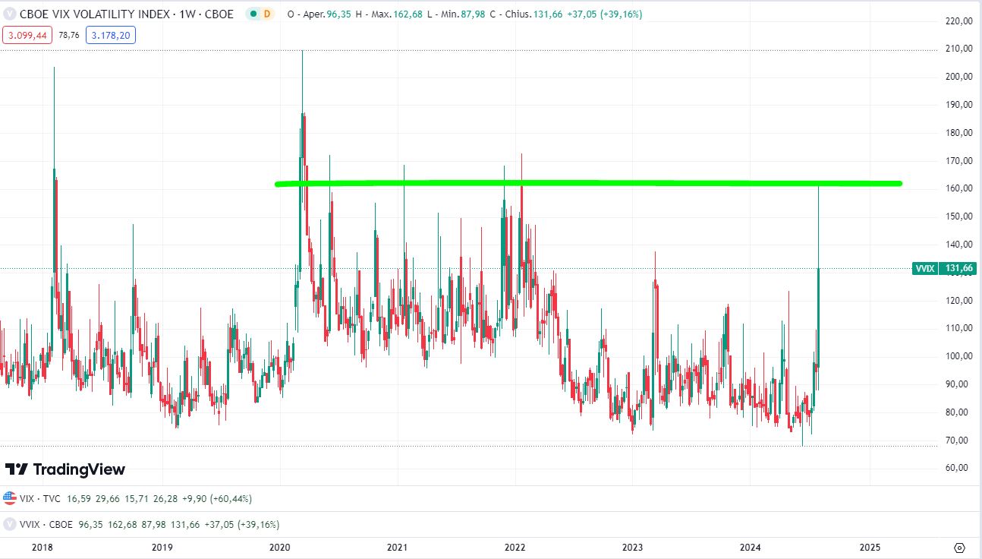Click the 2019 label on time axis
The height and width of the screenshot is (559, 982).
click(162, 548)
